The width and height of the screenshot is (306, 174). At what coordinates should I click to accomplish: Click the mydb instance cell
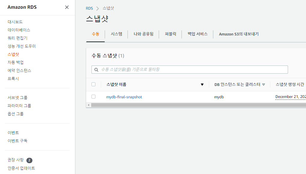click(x=219, y=97)
